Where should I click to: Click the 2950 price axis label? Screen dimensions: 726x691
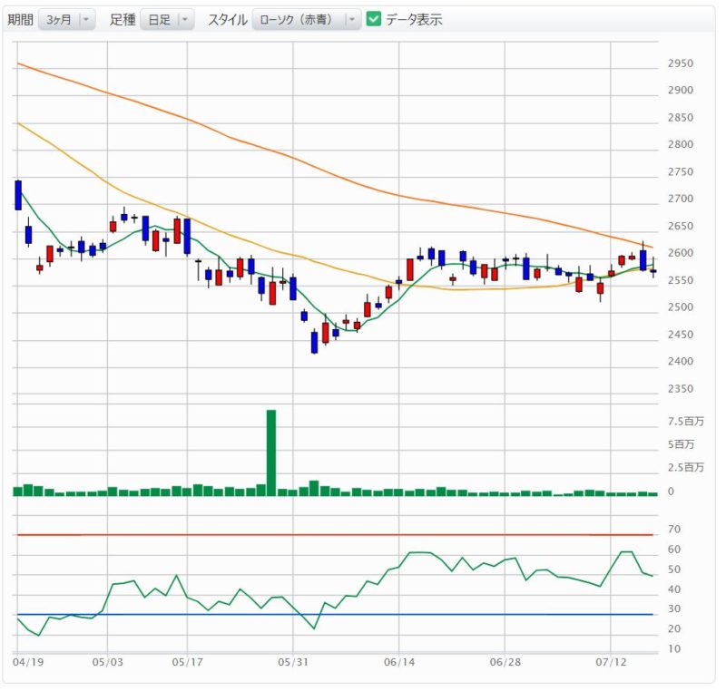681,63
